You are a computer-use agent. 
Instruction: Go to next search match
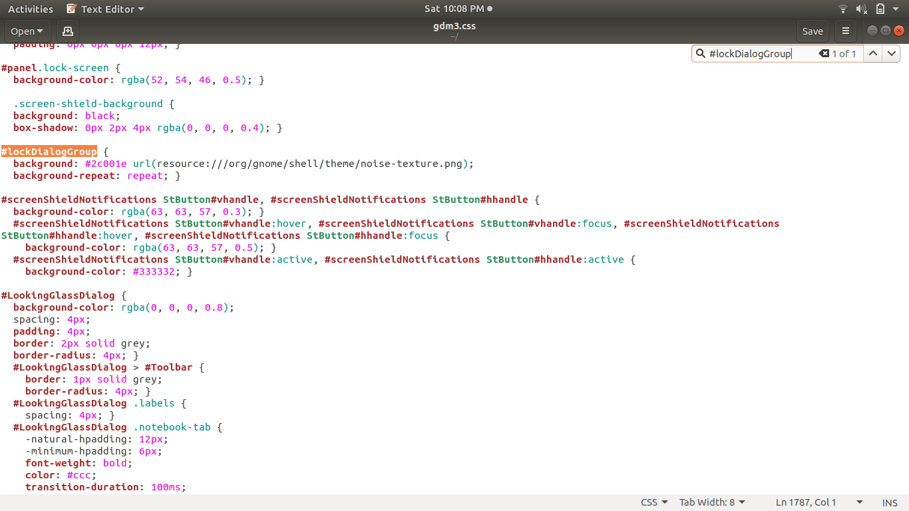point(892,53)
